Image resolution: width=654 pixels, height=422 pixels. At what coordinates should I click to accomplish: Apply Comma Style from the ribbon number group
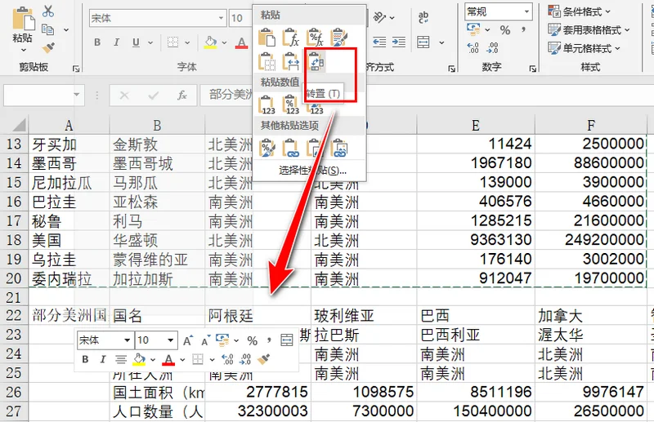click(523, 29)
